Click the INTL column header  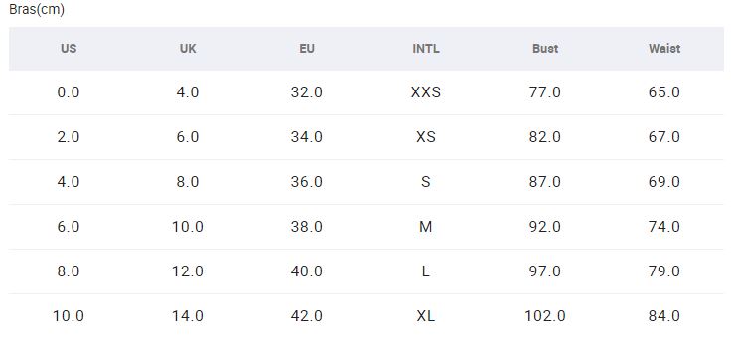(x=426, y=49)
